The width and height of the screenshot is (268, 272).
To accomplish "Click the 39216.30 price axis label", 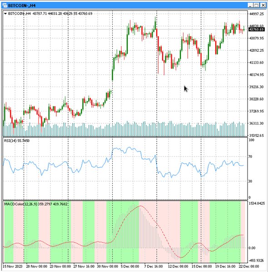I will point(257,87).
